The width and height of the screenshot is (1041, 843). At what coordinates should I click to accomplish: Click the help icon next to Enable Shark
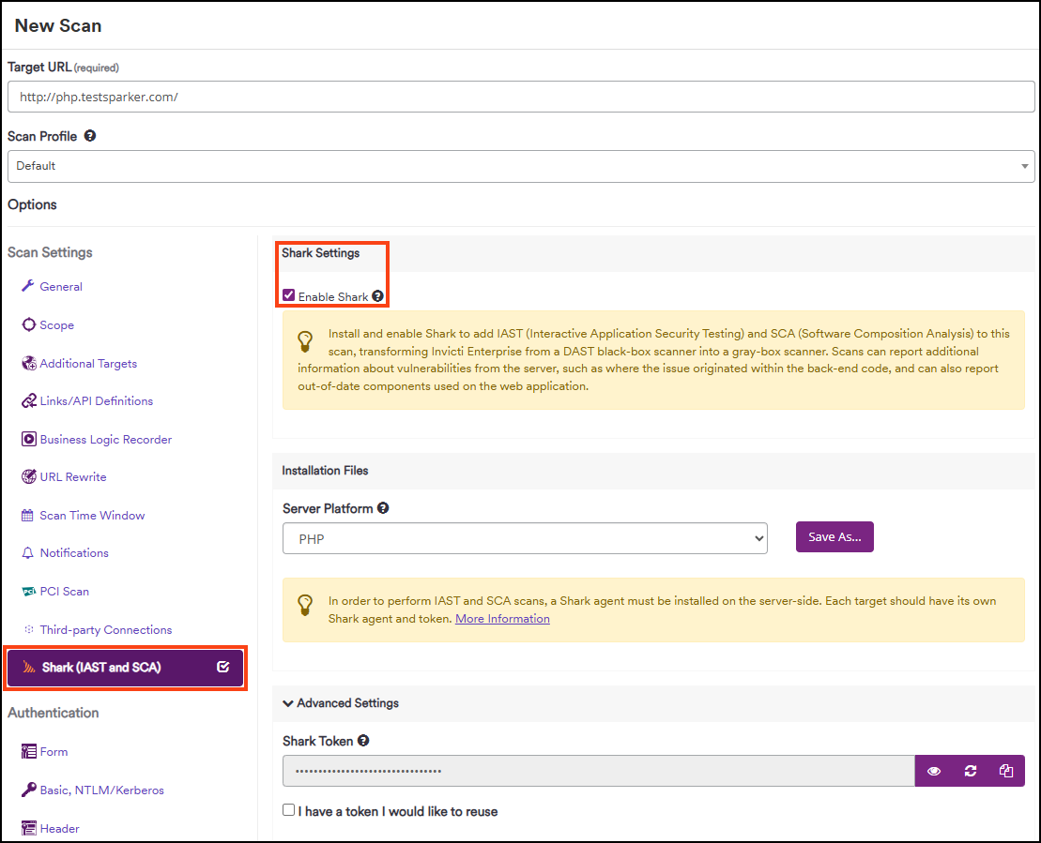(377, 296)
